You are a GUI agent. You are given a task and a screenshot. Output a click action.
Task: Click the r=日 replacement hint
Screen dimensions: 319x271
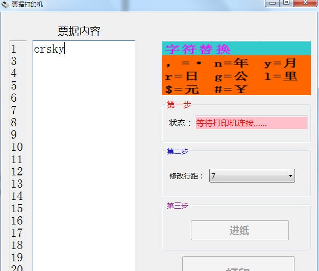tap(181, 76)
